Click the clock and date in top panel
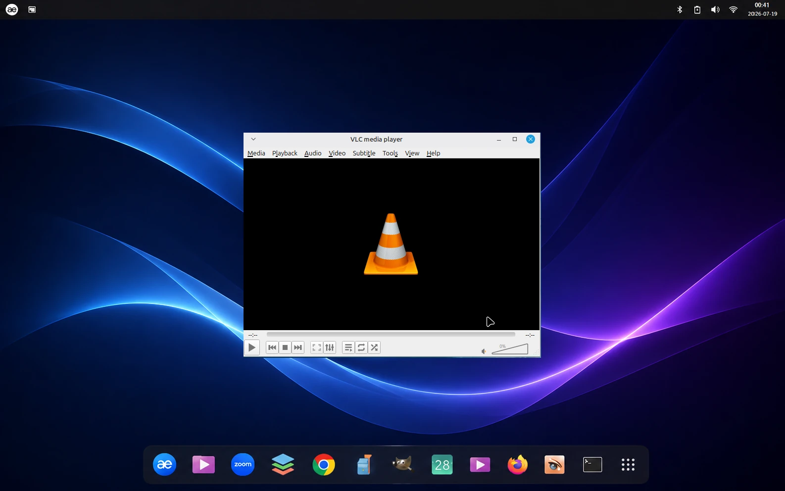The width and height of the screenshot is (785, 491). (762, 9)
